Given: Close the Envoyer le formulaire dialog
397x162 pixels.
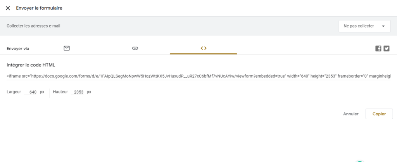Looking at the screenshot, I should point(8,8).
